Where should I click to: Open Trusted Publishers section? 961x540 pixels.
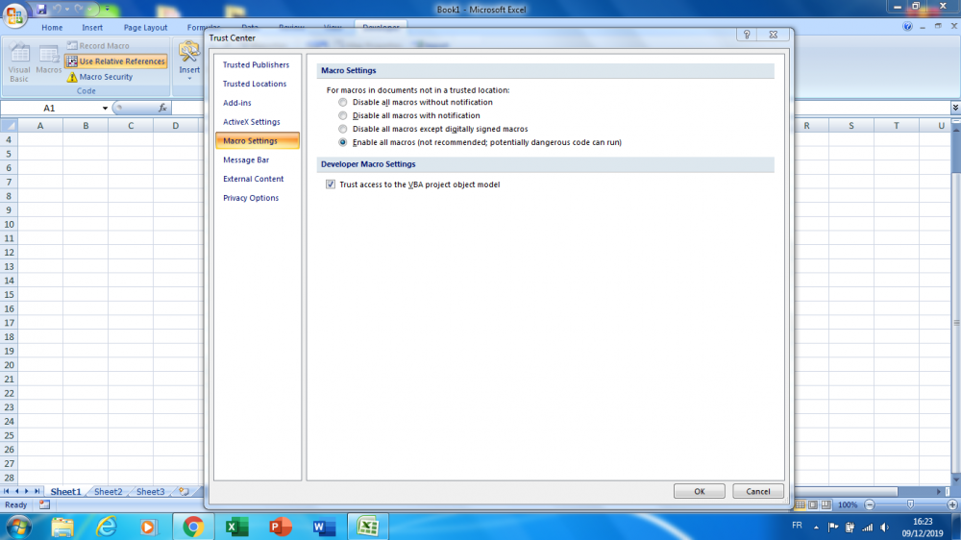pos(257,65)
